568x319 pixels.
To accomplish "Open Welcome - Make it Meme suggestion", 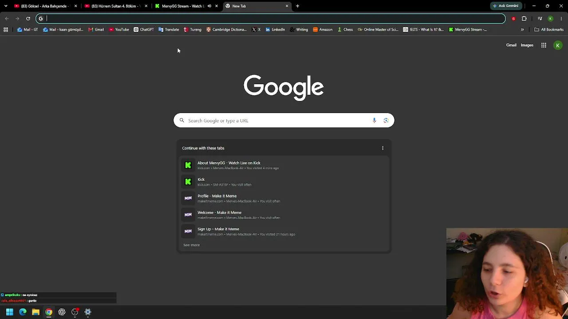I will click(x=284, y=215).
